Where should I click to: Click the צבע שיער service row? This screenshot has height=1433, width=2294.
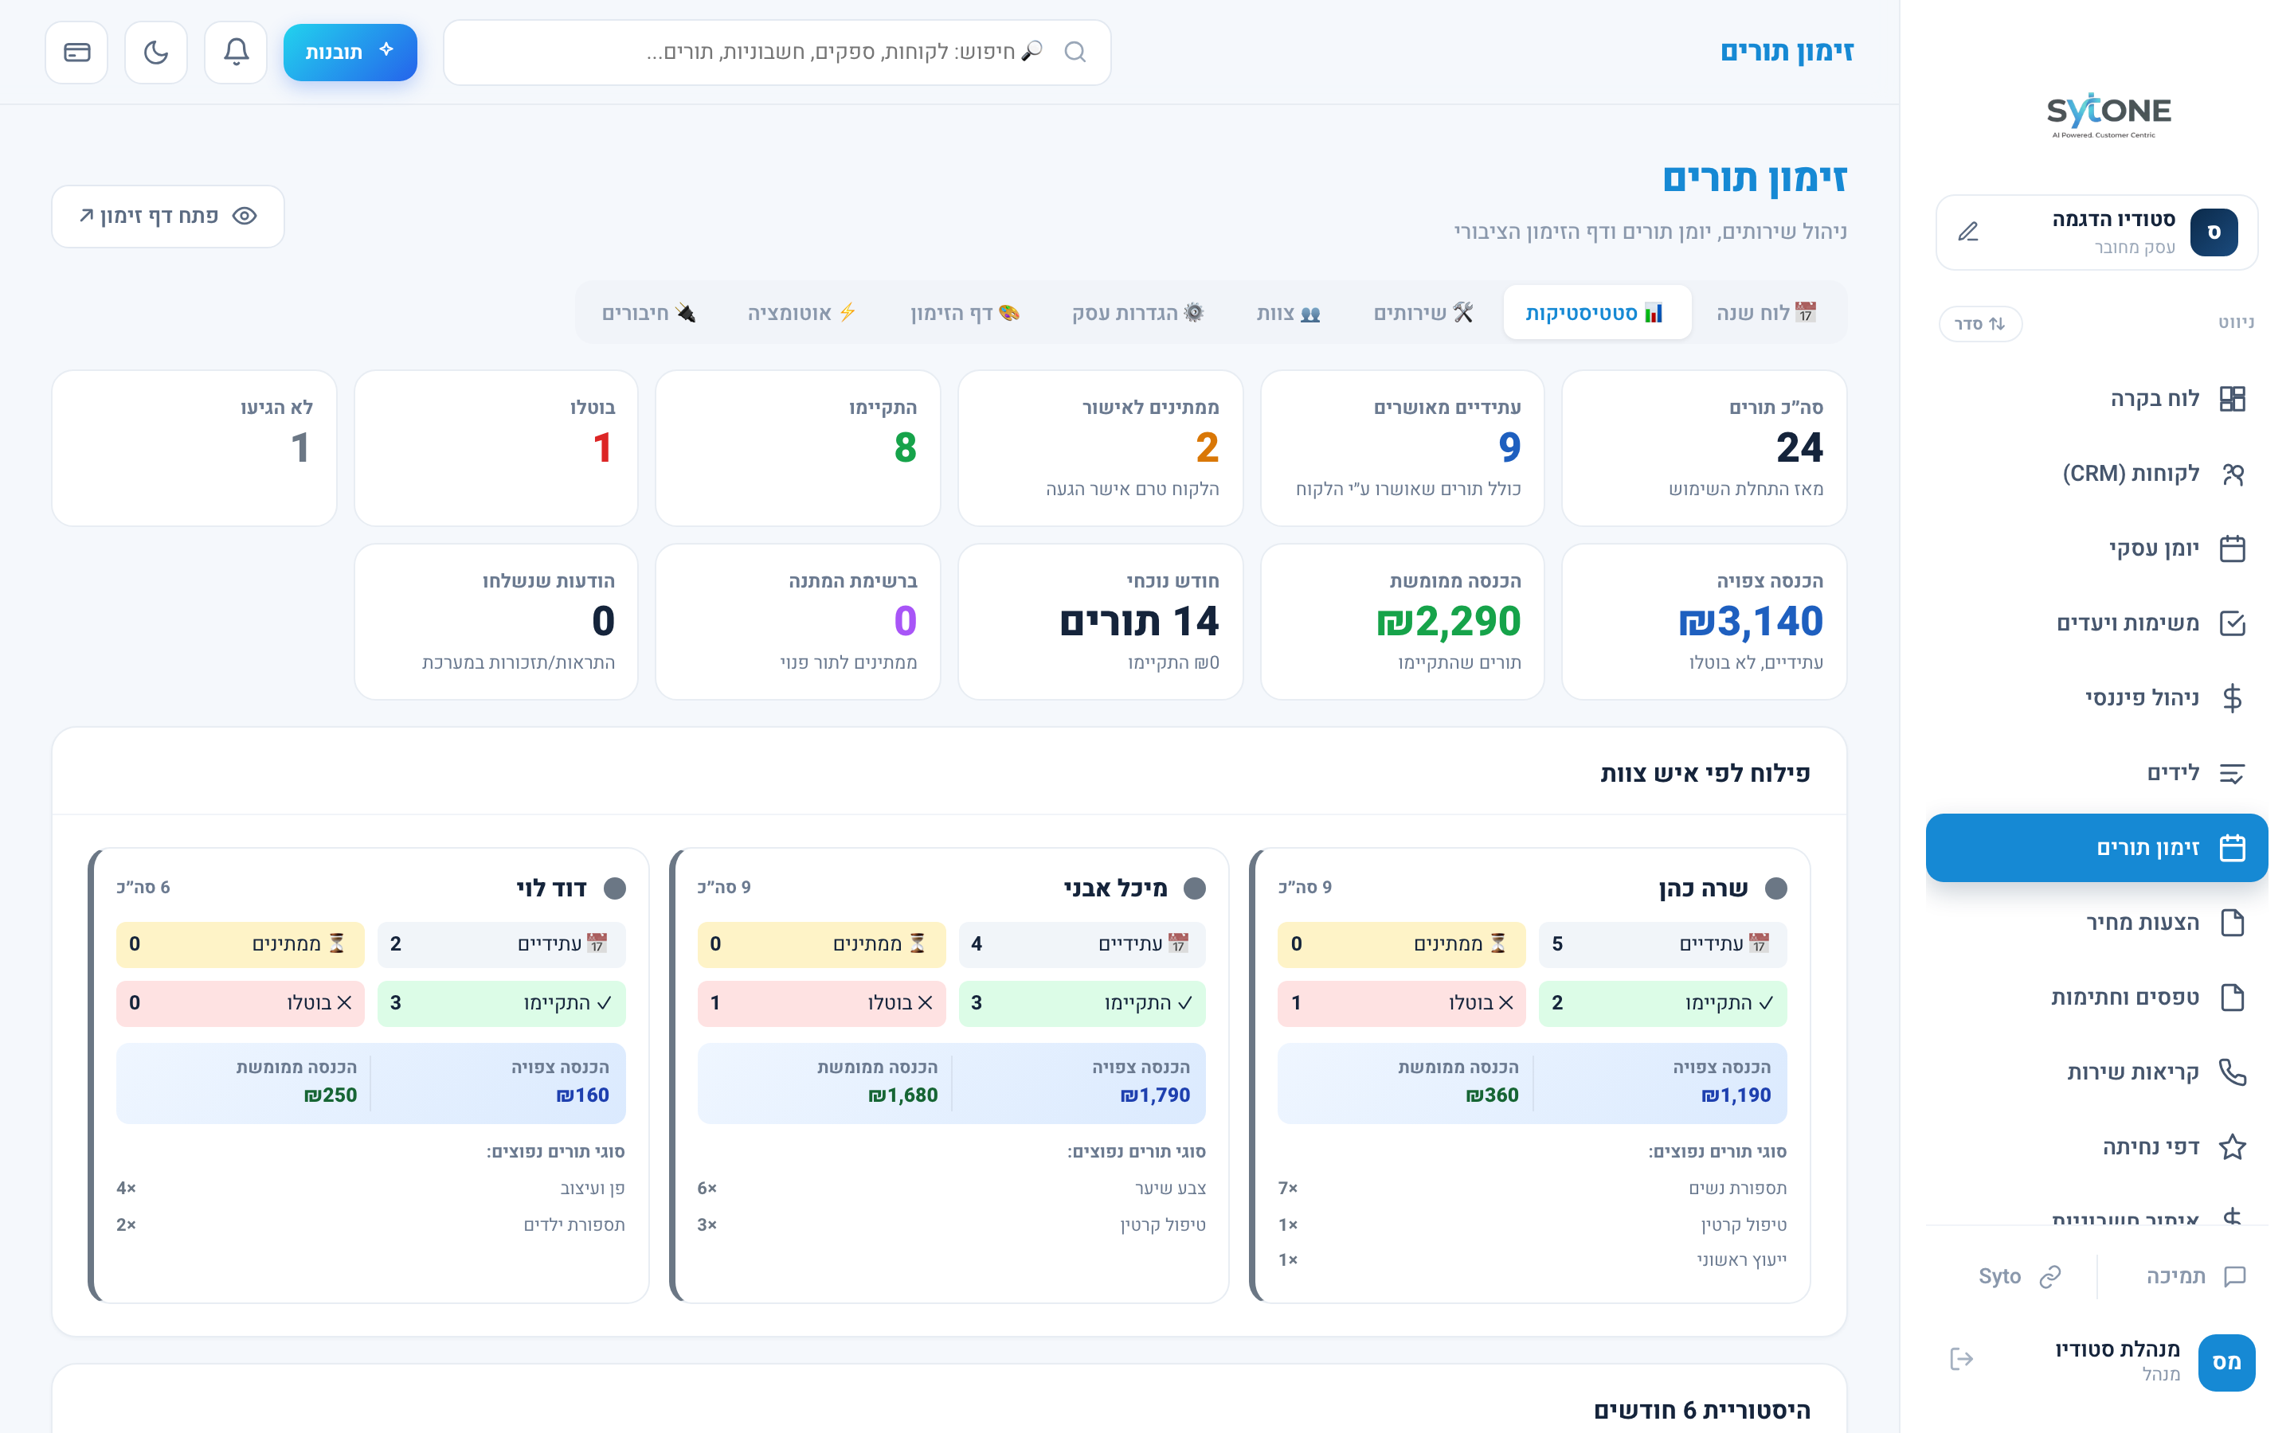click(952, 1188)
